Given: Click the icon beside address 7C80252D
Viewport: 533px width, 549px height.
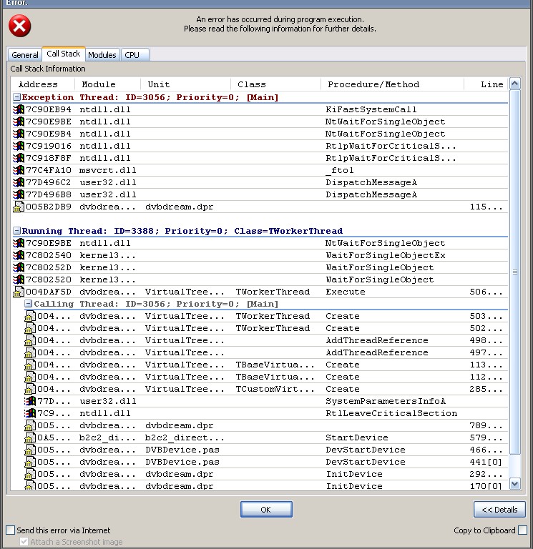Looking at the screenshot, I should click(19, 268).
